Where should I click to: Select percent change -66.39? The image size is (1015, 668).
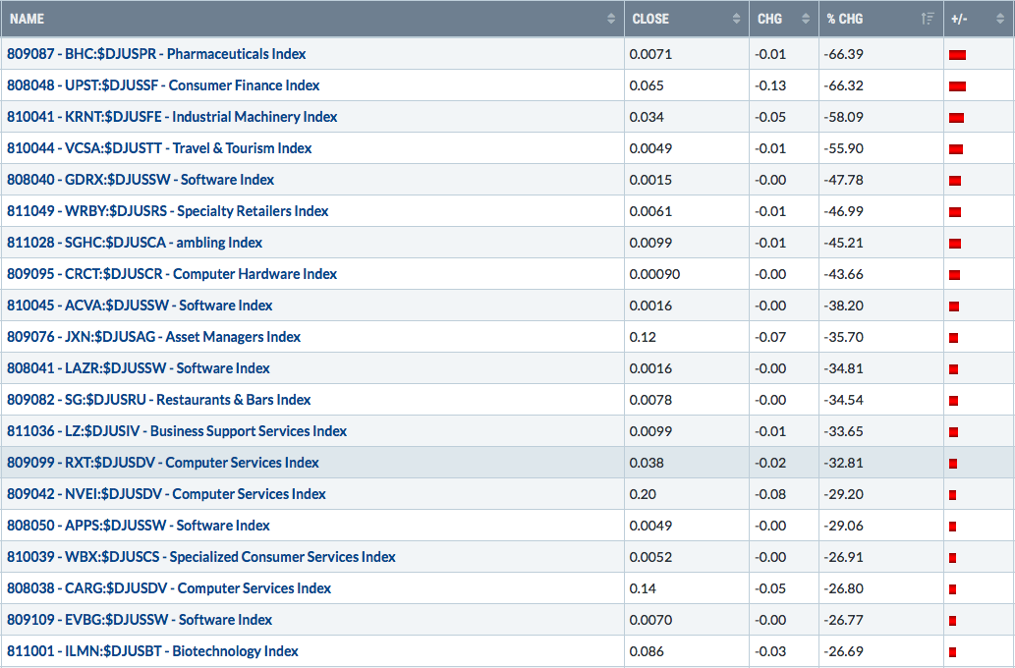pos(843,54)
